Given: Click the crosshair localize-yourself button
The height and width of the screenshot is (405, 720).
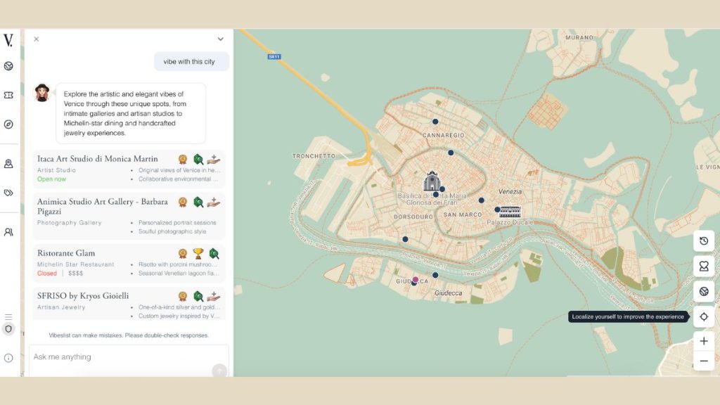Looking at the screenshot, I should pos(703,317).
